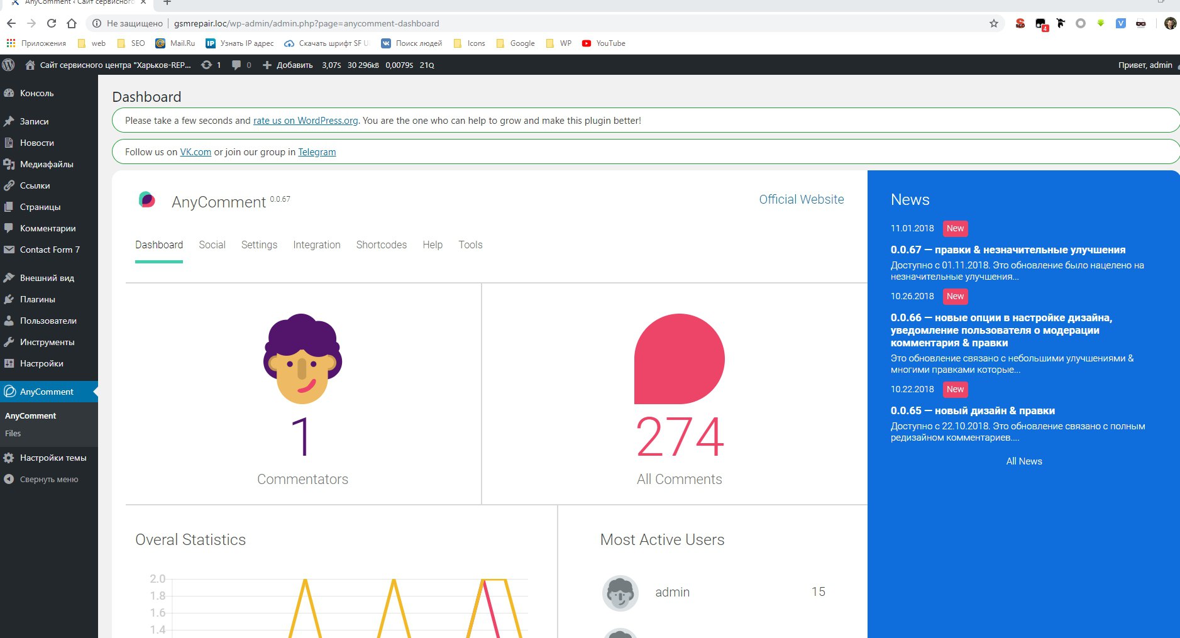Collapse menu via Свернуть меню
Image resolution: width=1180 pixels, height=638 pixels.
tap(49, 479)
